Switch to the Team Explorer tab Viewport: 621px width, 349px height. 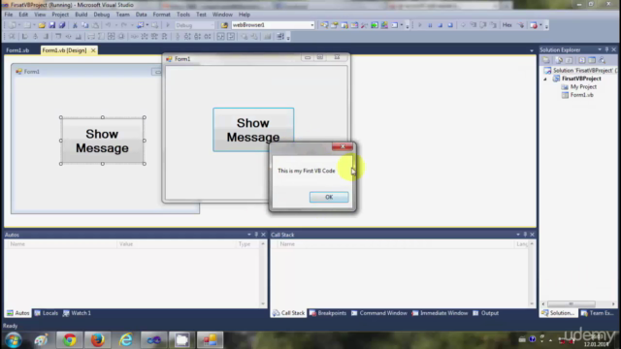(x=598, y=313)
